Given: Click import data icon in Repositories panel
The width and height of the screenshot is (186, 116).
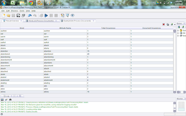Looking at the screenshot, I should pos(183,27).
